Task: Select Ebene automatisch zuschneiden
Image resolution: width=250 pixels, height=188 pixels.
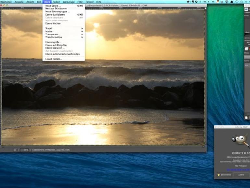Action: pos(64,54)
